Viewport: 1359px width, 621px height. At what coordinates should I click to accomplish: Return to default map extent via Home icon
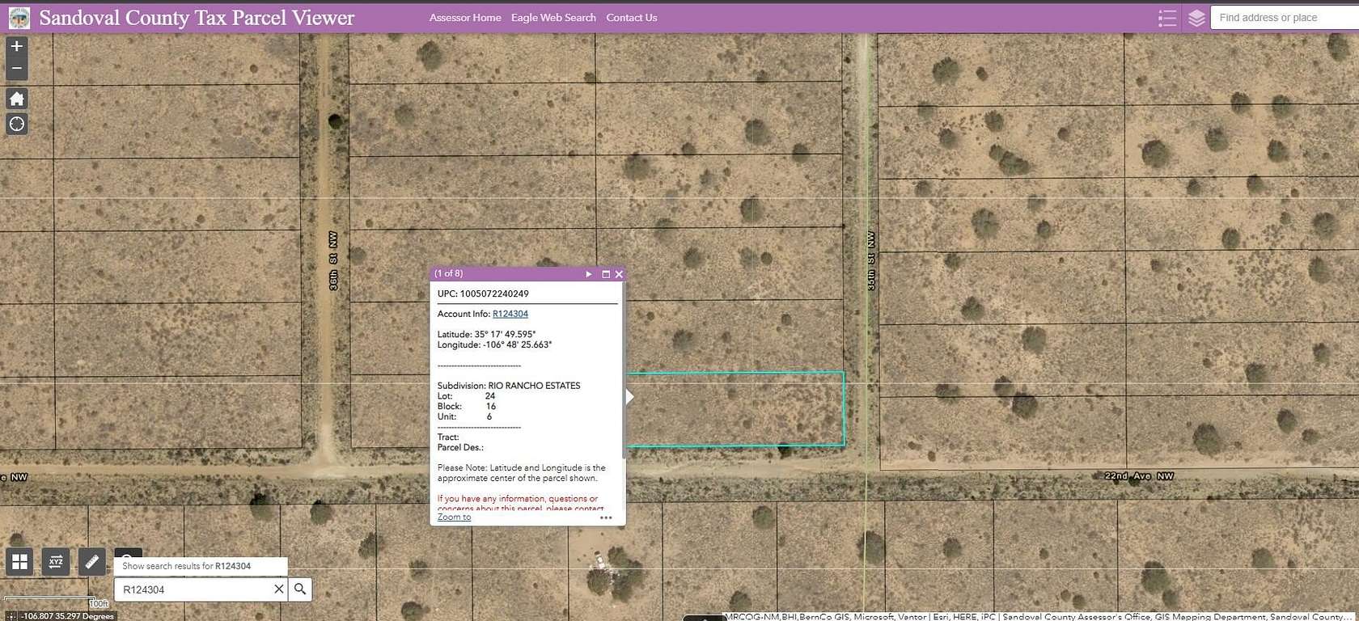pyautogui.click(x=17, y=99)
